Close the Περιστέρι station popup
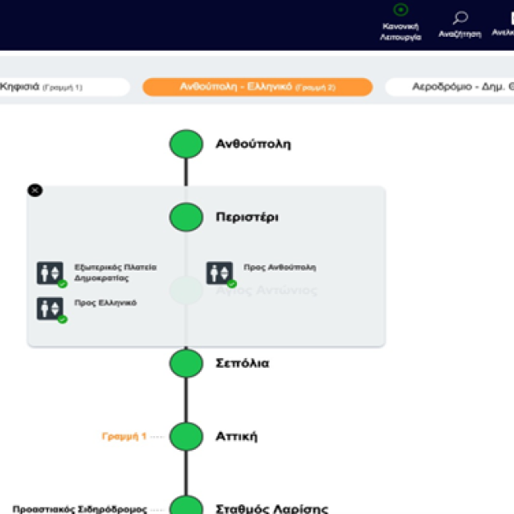Screen dimensions: 514x514 [x=35, y=190]
